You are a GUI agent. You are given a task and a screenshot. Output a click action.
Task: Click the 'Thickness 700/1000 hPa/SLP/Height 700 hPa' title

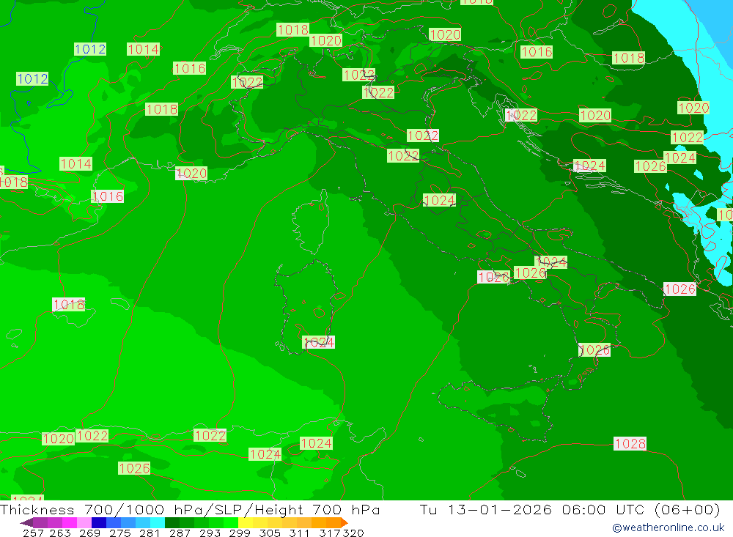coord(190,509)
